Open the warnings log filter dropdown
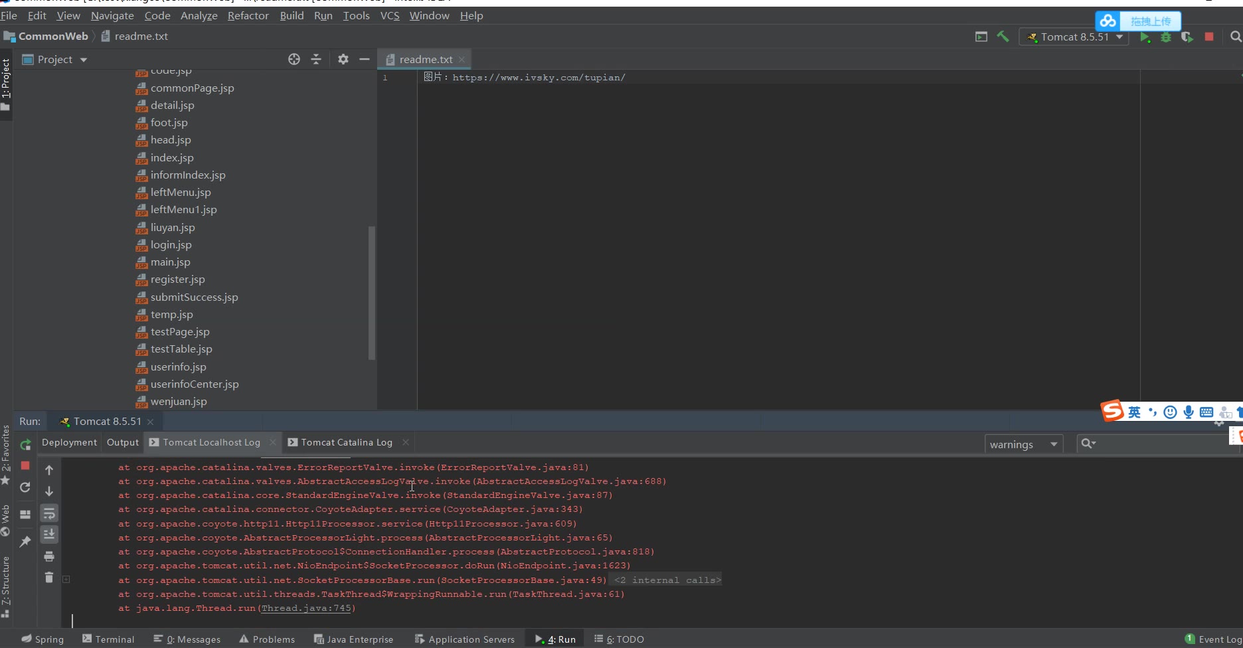Image resolution: width=1243 pixels, height=648 pixels. pos(1023,444)
